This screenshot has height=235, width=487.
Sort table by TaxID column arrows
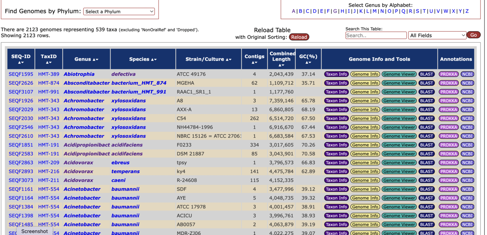[x=48, y=63]
